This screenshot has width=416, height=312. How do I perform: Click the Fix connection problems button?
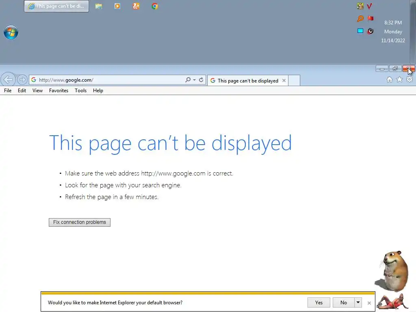coord(80,222)
